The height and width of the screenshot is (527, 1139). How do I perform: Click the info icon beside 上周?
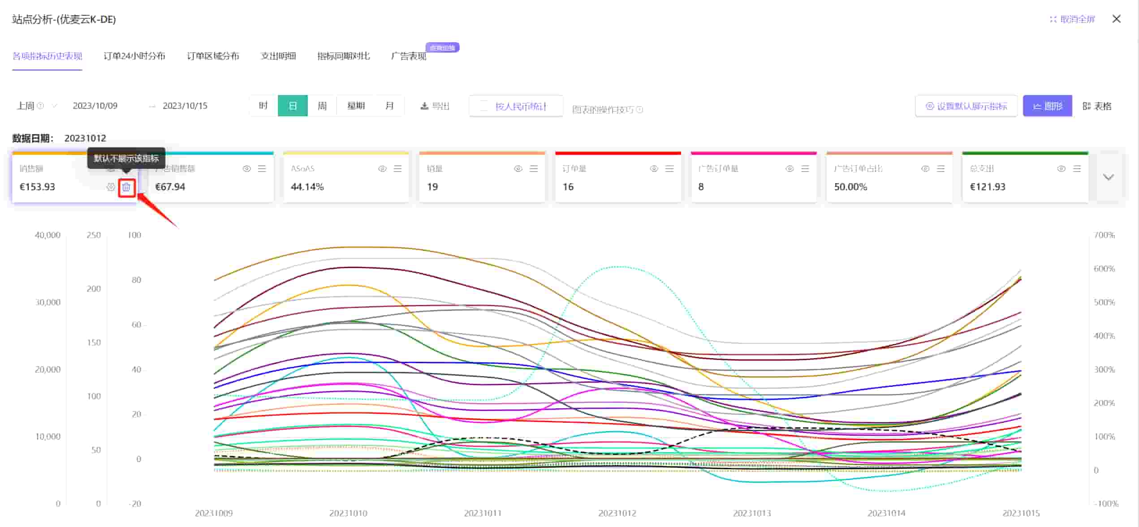pyautogui.click(x=40, y=106)
